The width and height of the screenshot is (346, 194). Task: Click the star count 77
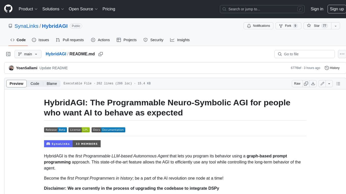point(324,26)
